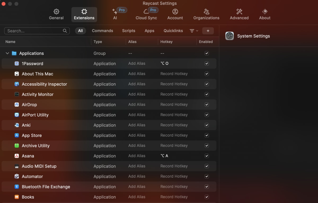Viewport: 318px width, 203px height.
Task: Click the Audio MIDI Setup icon
Action: click(x=17, y=166)
